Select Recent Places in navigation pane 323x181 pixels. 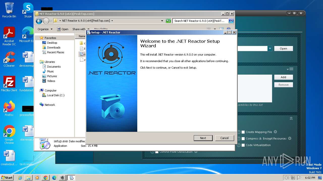(x=56, y=52)
